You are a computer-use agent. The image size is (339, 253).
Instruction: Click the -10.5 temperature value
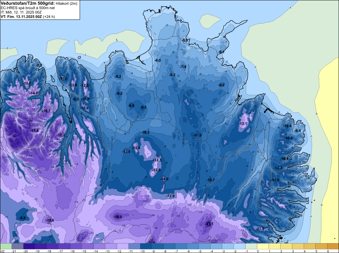coord(275,180)
